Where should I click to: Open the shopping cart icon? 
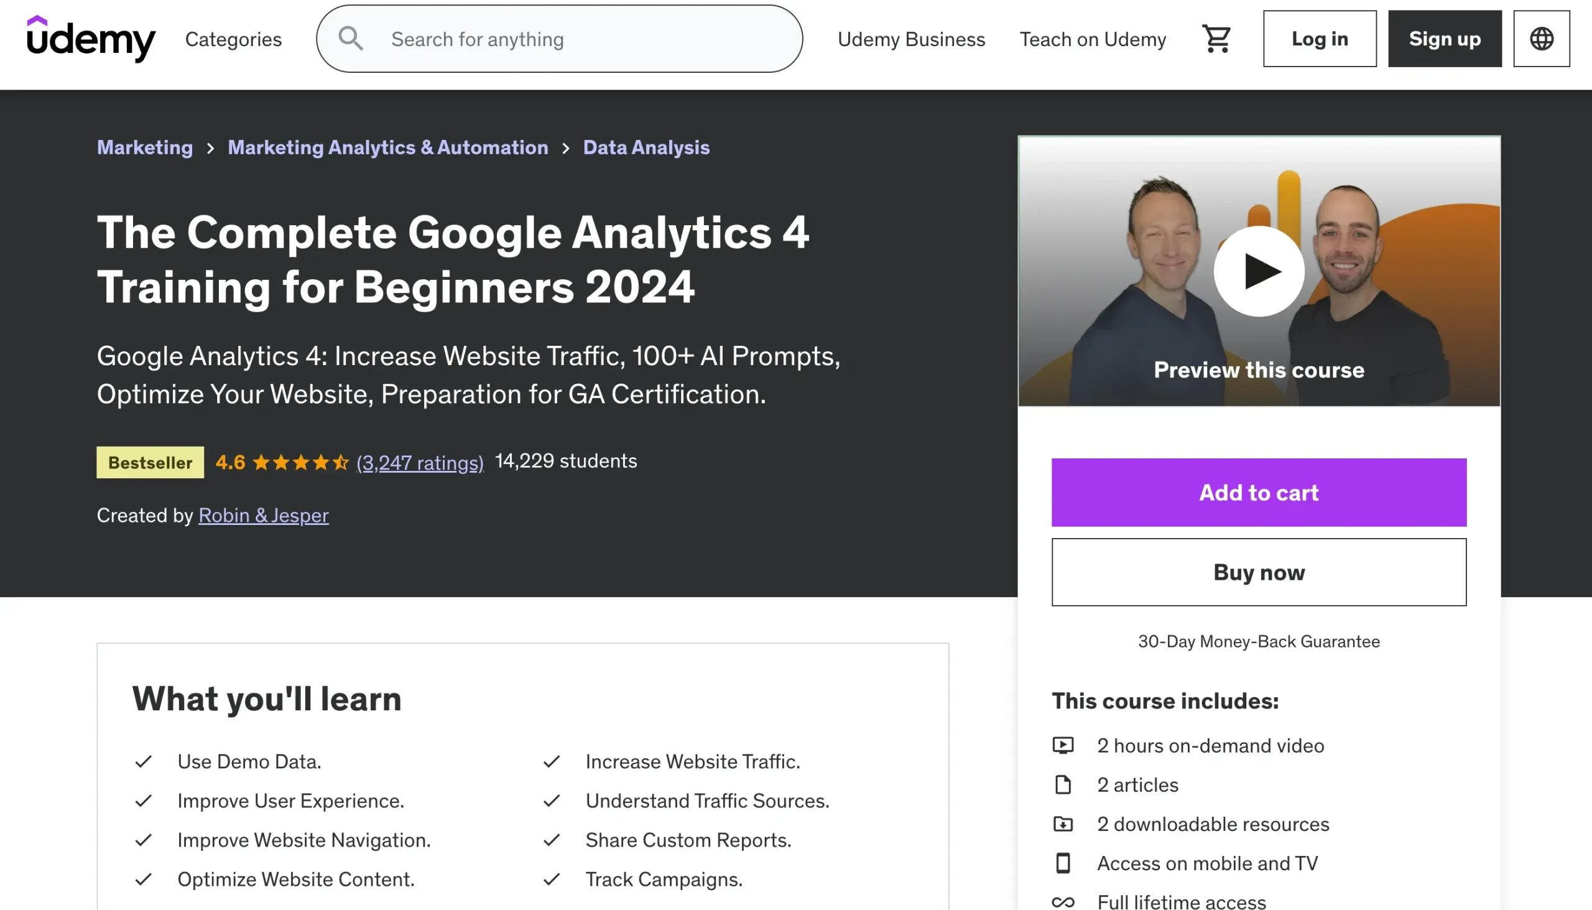1216,39
